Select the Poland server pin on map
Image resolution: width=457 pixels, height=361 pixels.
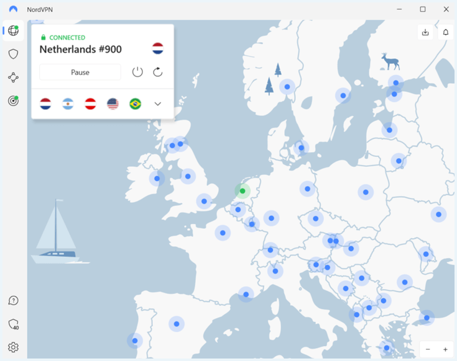click(366, 192)
